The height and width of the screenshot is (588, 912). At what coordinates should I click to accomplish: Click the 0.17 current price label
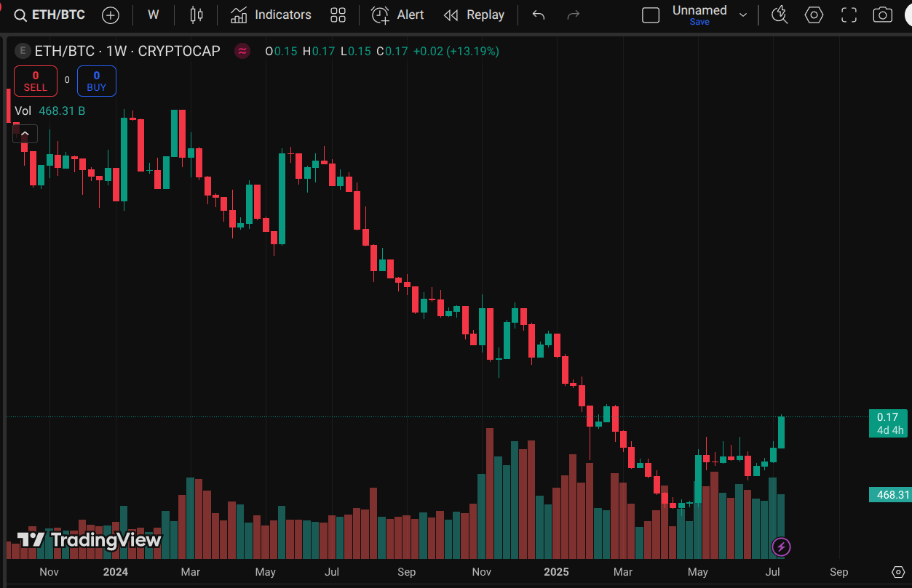point(887,417)
